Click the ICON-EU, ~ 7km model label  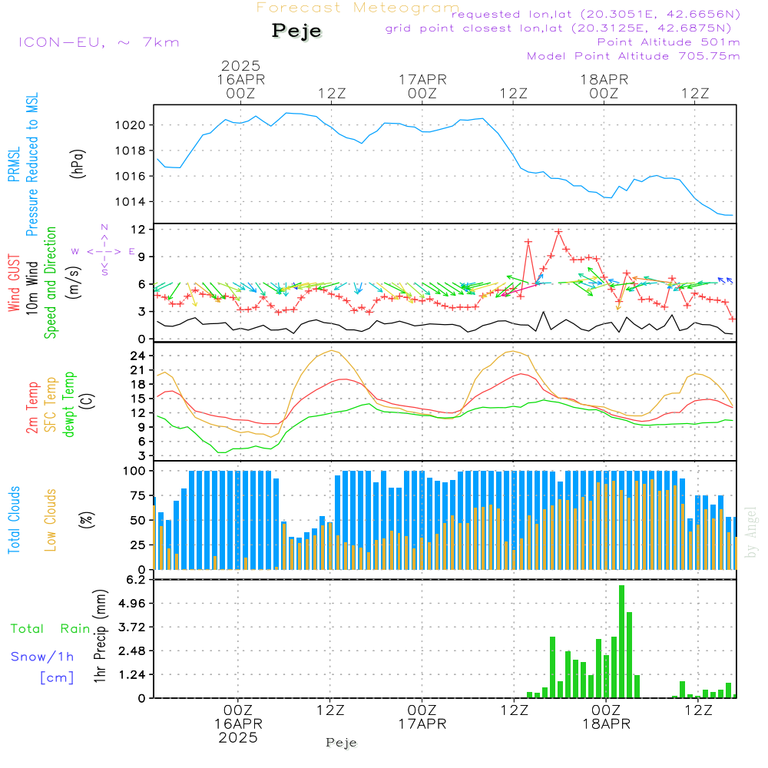point(99,42)
